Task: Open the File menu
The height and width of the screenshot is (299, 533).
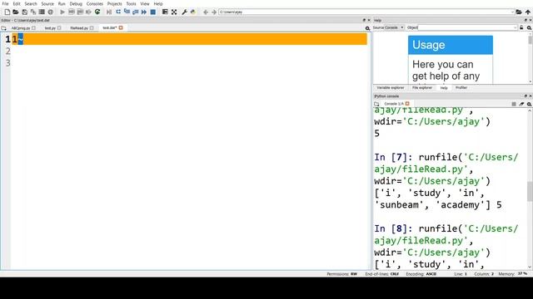Action: pyautogui.click(x=5, y=3)
